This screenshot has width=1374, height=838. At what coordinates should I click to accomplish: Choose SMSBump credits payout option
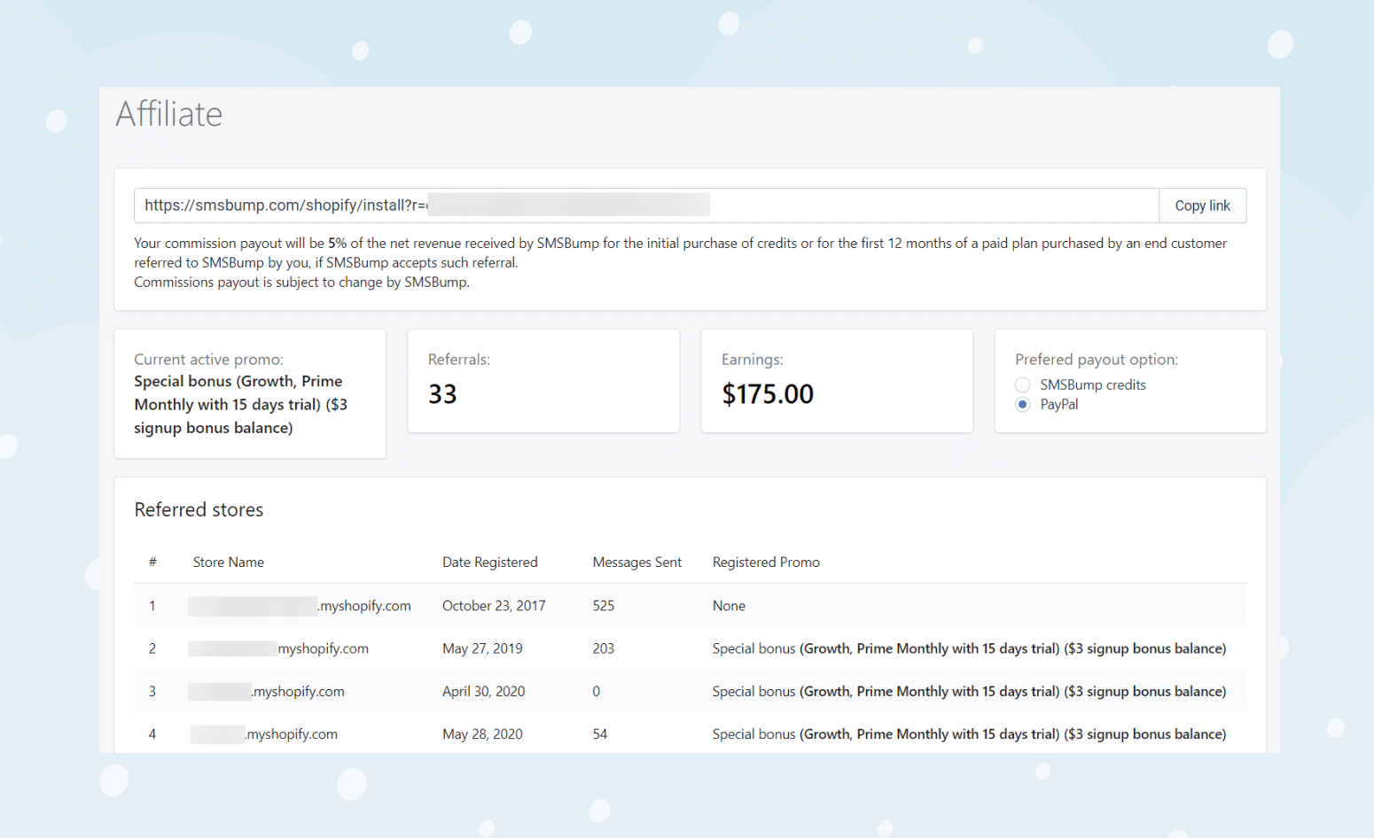pos(1023,384)
